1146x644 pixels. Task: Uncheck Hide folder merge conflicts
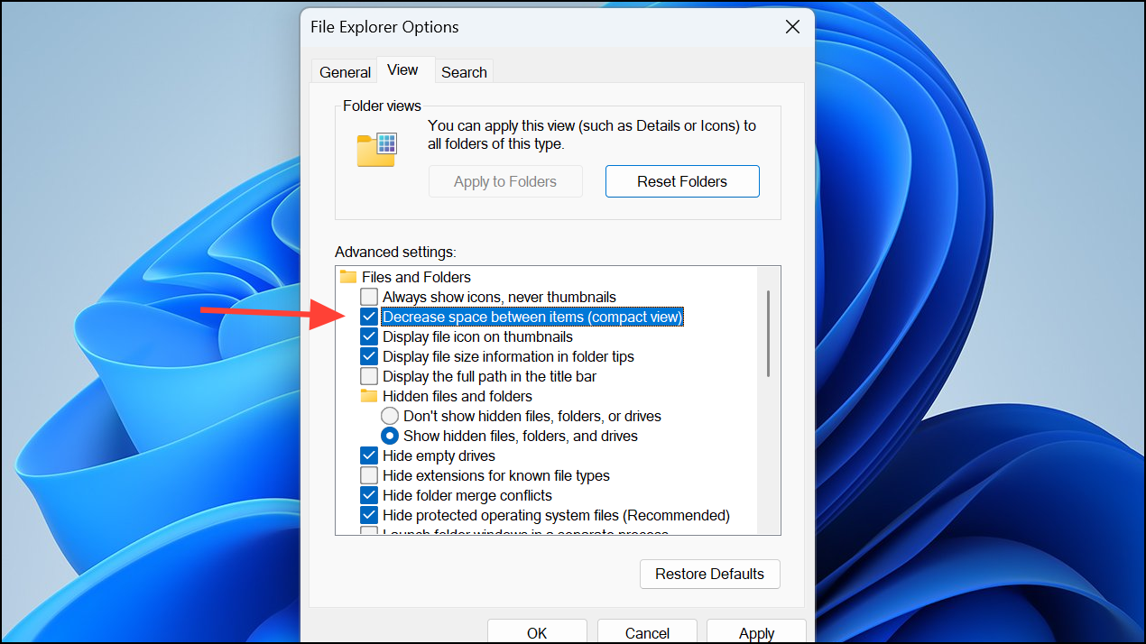369,495
